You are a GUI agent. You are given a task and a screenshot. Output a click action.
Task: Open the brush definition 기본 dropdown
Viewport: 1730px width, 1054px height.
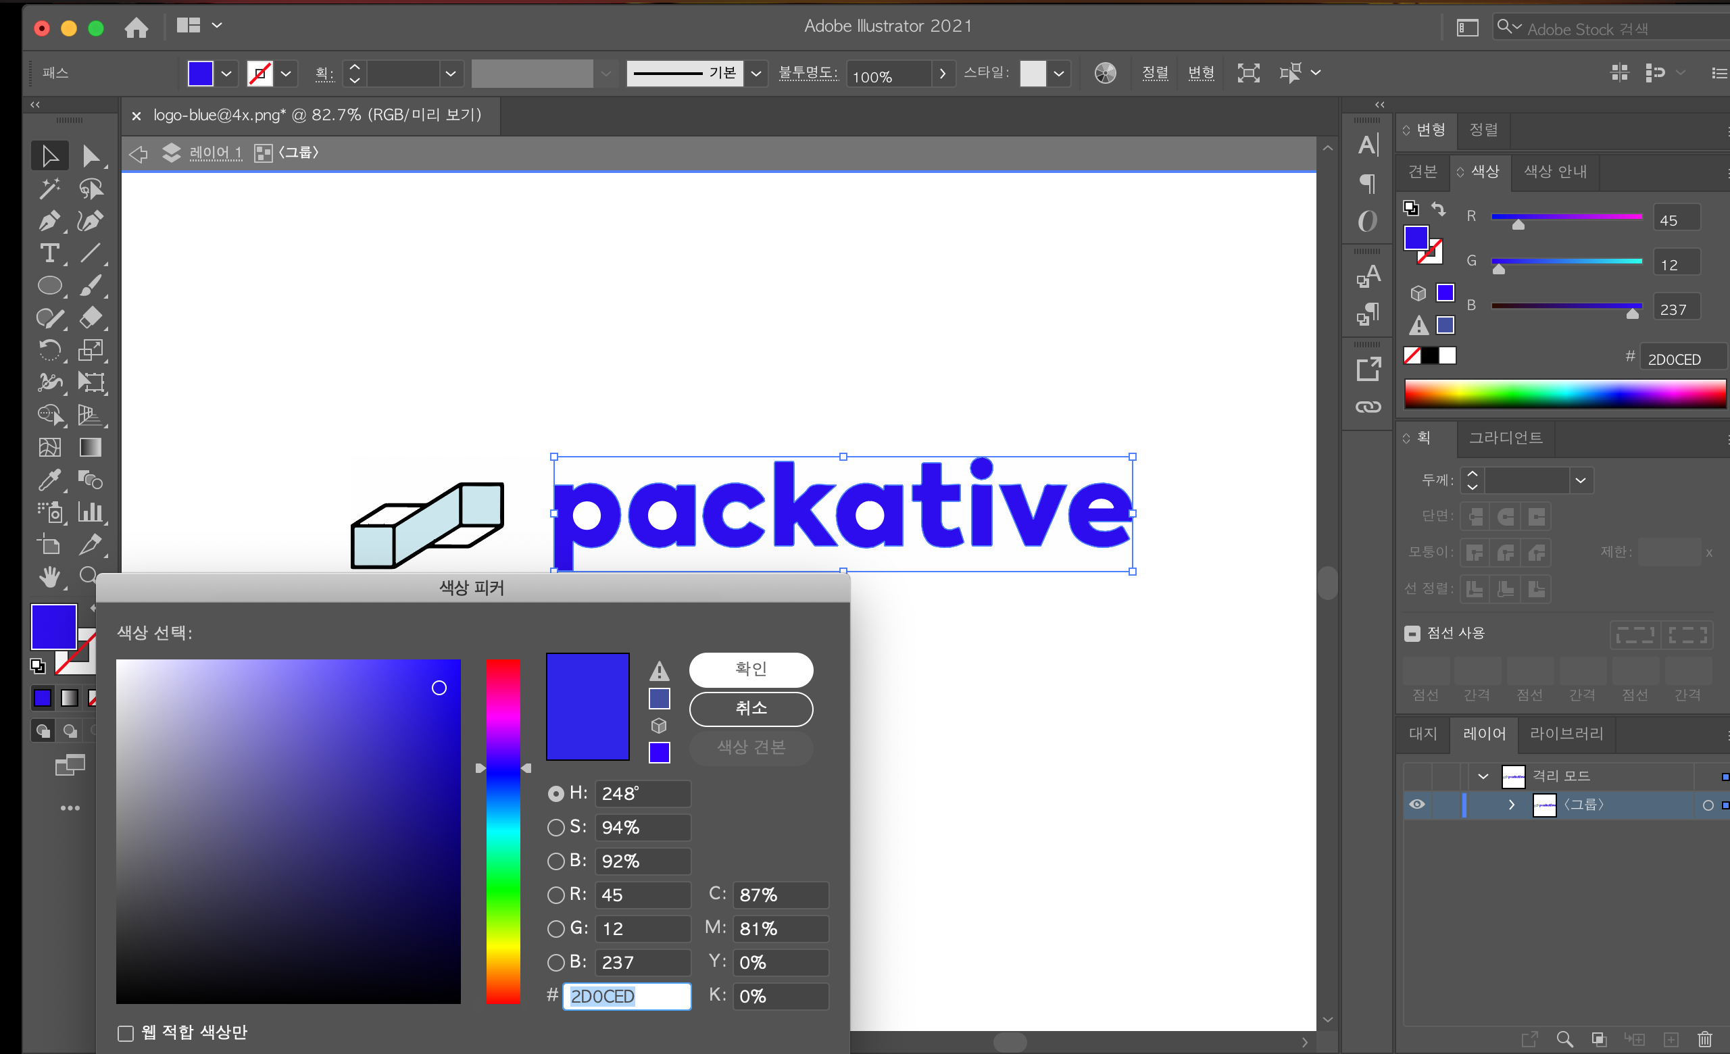click(x=756, y=73)
